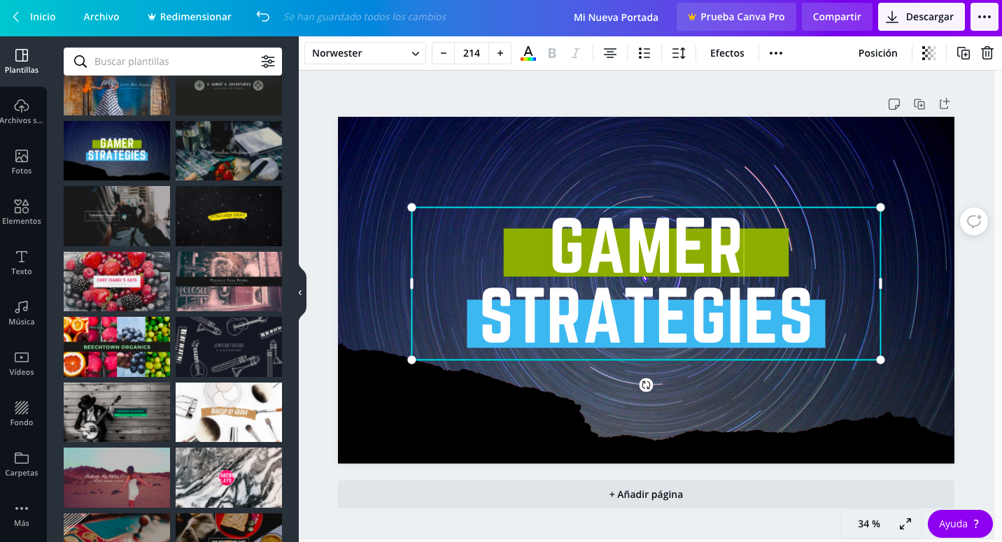Open the Fotos tab
1002x542 pixels.
click(x=22, y=162)
